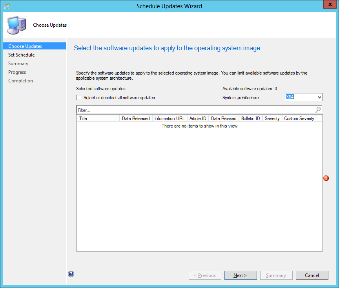This screenshot has width=339, height=288.
Task: Sort by Information URL column header
Action: [170, 118]
